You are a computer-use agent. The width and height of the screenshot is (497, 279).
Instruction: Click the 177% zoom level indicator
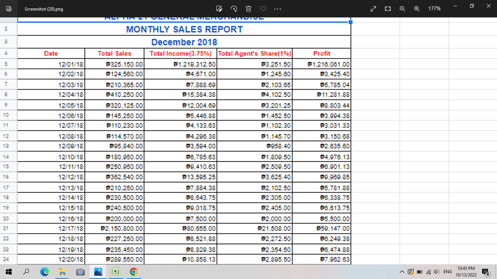[434, 8]
